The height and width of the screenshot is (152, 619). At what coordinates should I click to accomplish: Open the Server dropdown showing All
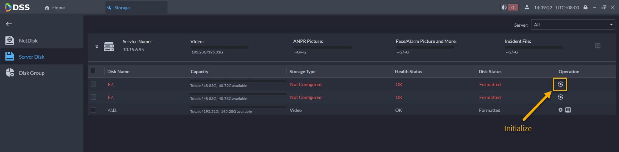point(573,25)
